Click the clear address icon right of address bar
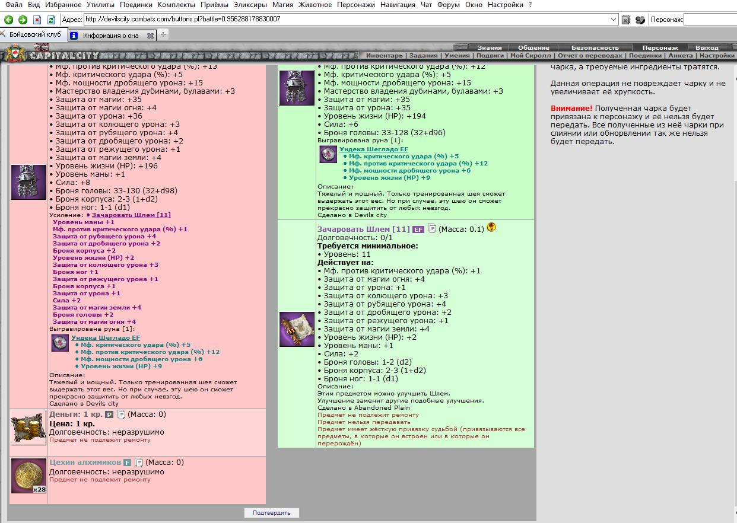 pos(625,20)
